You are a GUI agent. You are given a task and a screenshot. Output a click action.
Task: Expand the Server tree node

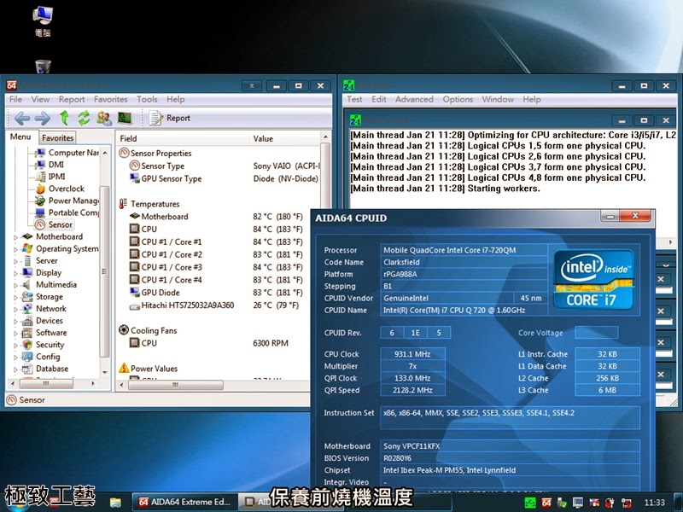15,261
